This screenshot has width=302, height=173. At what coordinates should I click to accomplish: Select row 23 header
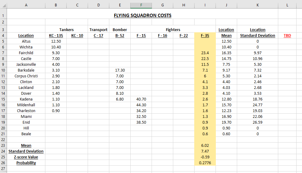(3, 146)
